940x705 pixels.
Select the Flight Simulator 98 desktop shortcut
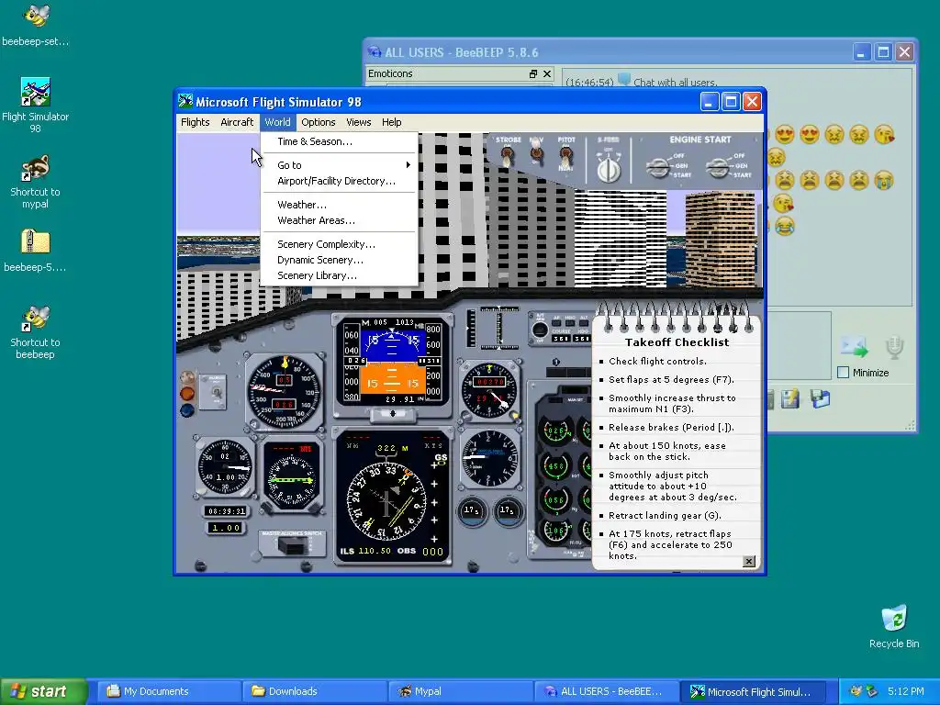[36, 105]
